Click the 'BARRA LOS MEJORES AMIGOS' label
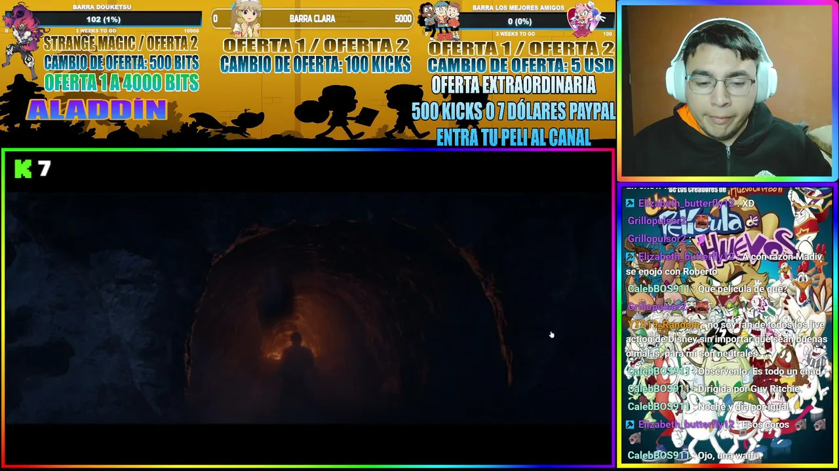This screenshot has height=471, width=839. pyautogui.click(x=518, y=8)
